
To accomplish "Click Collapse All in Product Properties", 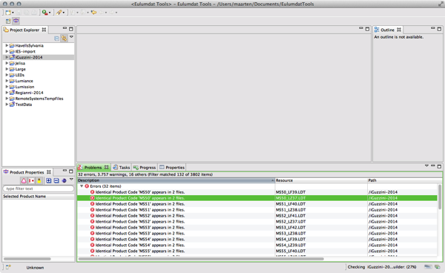I will [x=56, y=181].
